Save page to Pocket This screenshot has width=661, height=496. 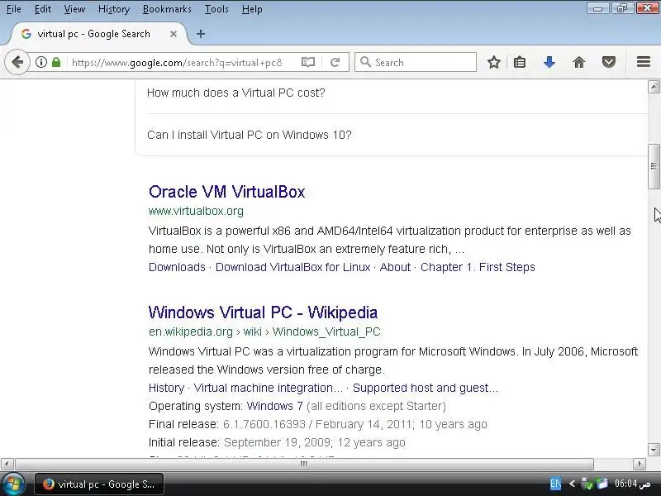click(x=609, y=63)
